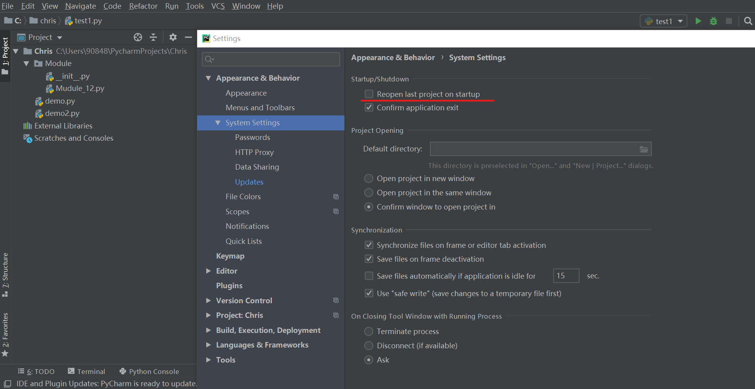755x389 pixels.
Task: Open the test1 run configuration dropdown
Action: (663, 21)
